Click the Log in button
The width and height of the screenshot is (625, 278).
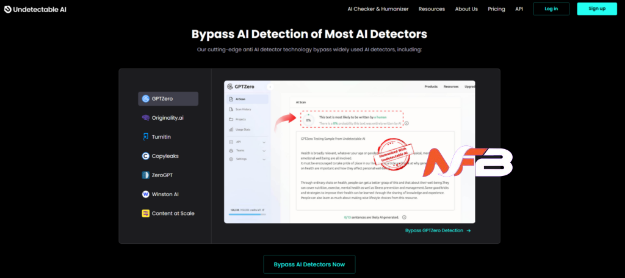tap(551, 9)
